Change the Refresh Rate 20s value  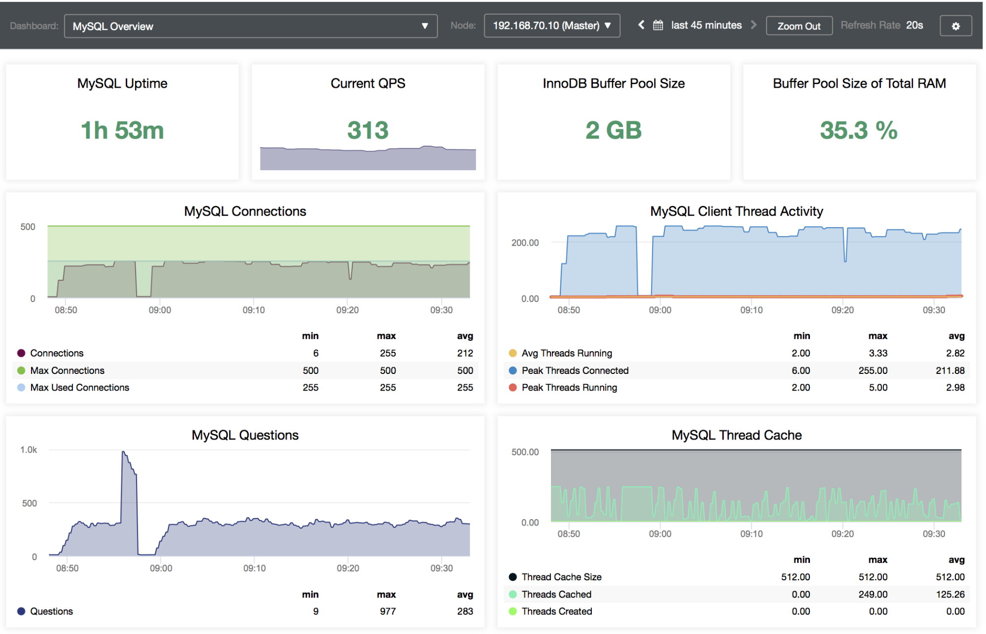914,25
